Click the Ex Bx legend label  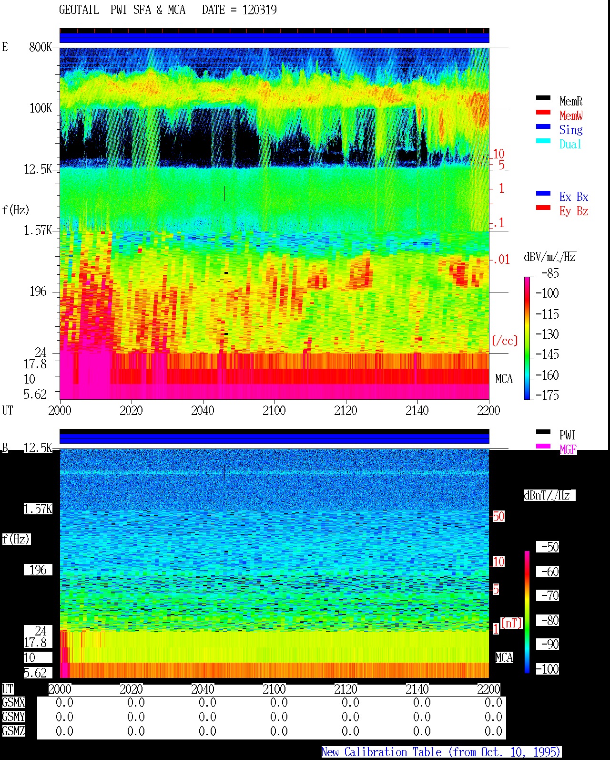click(574, 197)
